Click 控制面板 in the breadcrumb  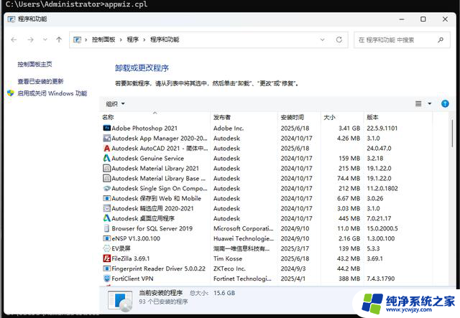[x=103, y=39]
